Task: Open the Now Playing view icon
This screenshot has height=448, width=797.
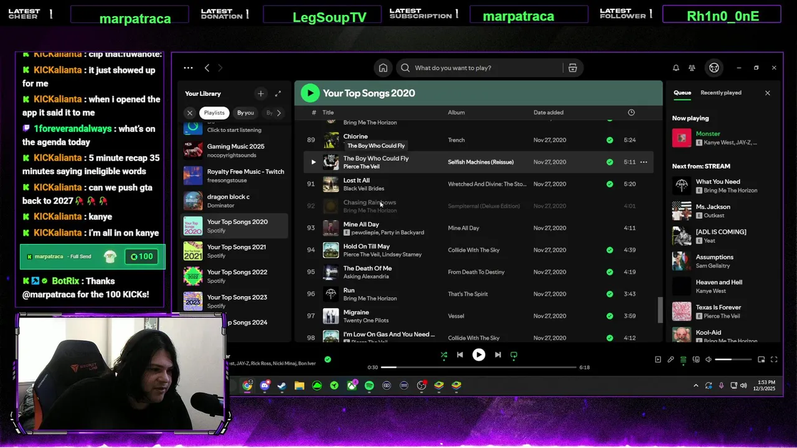Action: coord(658,359)
